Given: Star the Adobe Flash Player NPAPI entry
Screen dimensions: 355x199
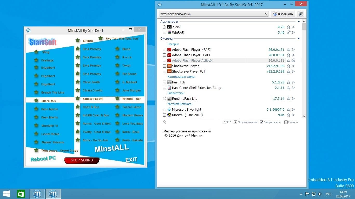Looking at the screenshot, I should tap(288, 49).
